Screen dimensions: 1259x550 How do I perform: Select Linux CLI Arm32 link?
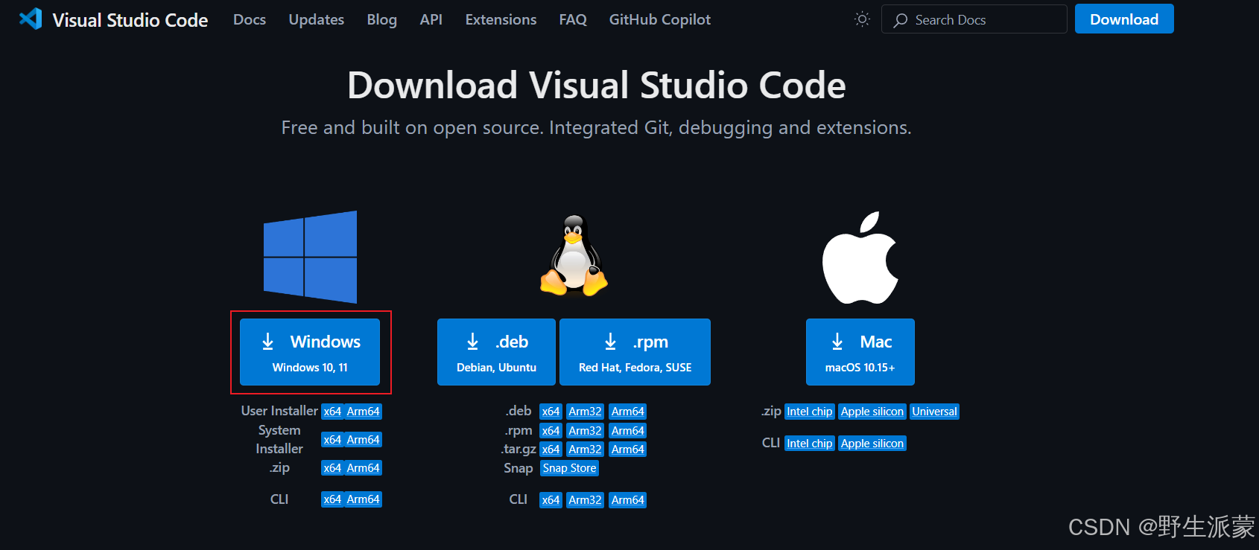pos(585,500)
